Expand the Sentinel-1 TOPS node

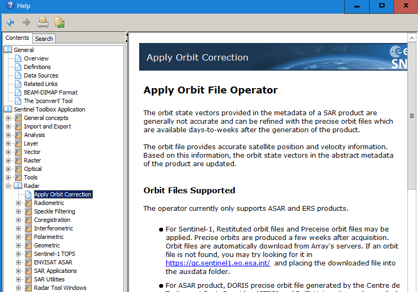pos(19,254)
